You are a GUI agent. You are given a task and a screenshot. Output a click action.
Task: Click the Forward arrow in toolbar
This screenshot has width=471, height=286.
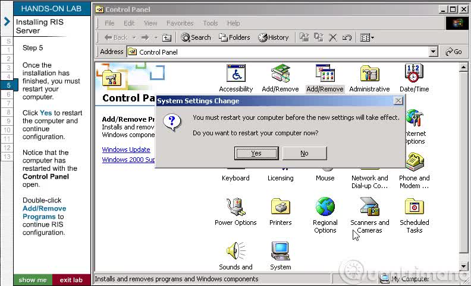coord(145,37)
